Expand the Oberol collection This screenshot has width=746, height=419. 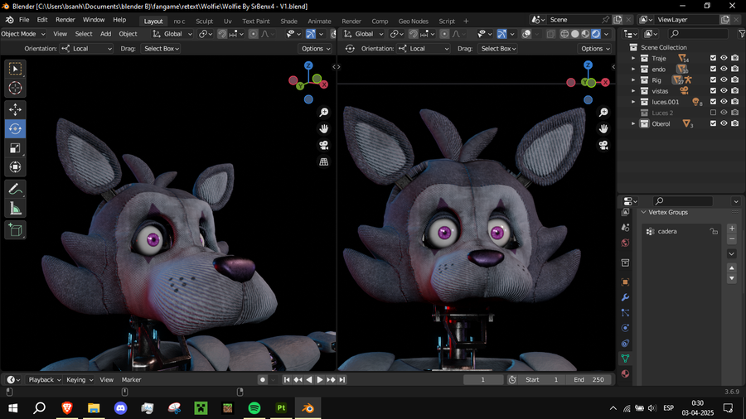(x=633, y=123)
